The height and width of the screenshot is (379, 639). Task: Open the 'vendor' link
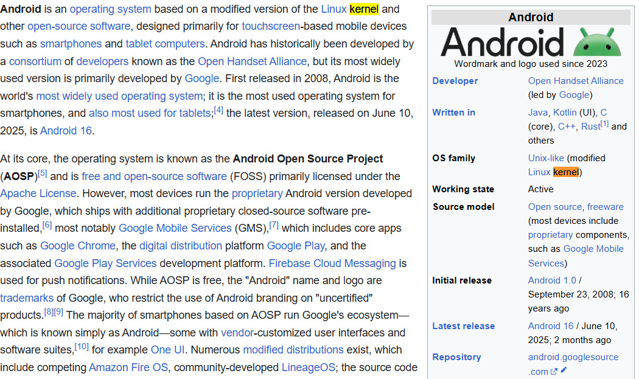[237, 333]
